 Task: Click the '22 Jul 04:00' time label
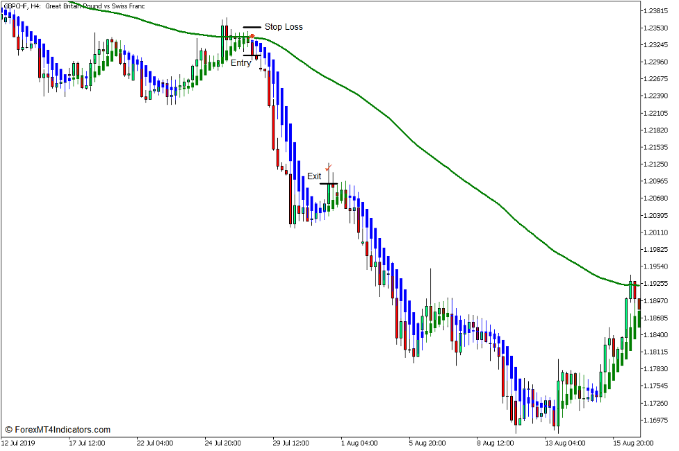[x=155, y=443]
